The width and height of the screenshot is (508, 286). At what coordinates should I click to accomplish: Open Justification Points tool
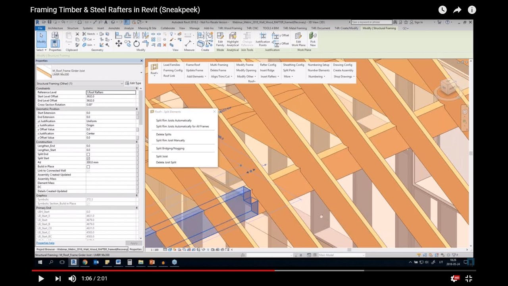coord(263,40)
